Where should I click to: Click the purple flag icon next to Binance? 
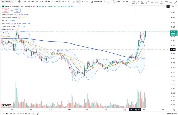pos(34,6)
